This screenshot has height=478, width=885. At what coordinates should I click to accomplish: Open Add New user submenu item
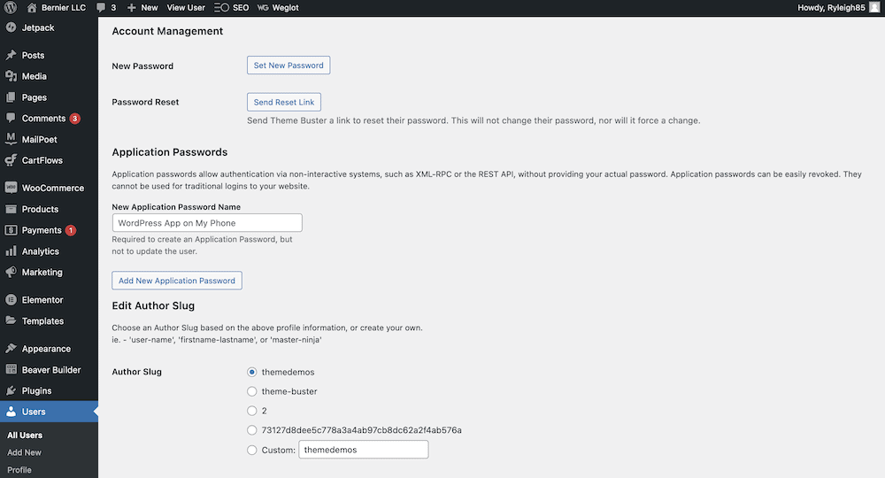pyautogui.click(x=24, y=452)
